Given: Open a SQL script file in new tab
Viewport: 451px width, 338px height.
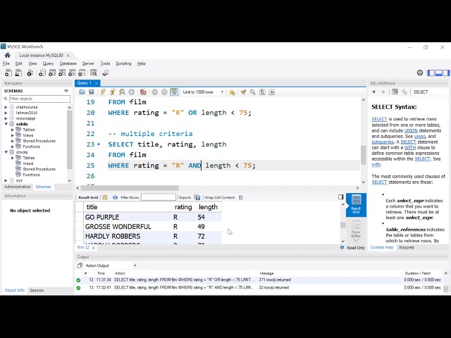Looking at the screenshot, I should 18,73.
